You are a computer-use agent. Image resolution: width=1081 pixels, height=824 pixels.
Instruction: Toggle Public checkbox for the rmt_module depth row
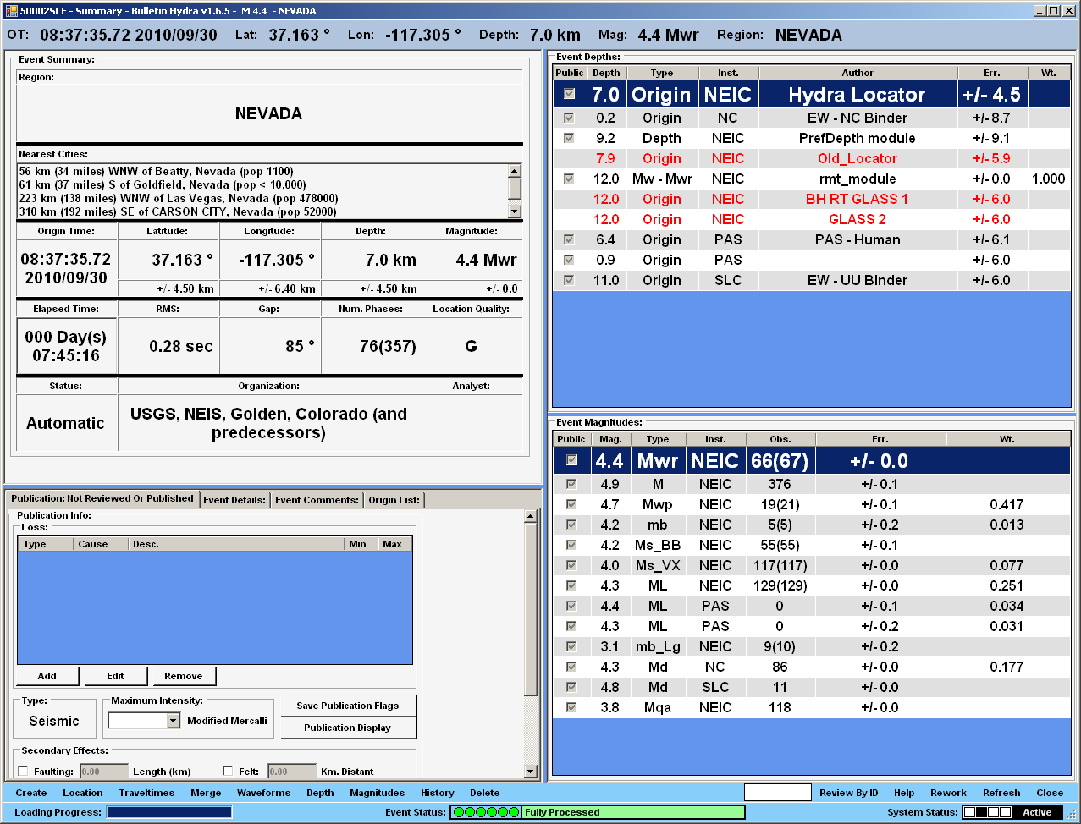(570, 179)
